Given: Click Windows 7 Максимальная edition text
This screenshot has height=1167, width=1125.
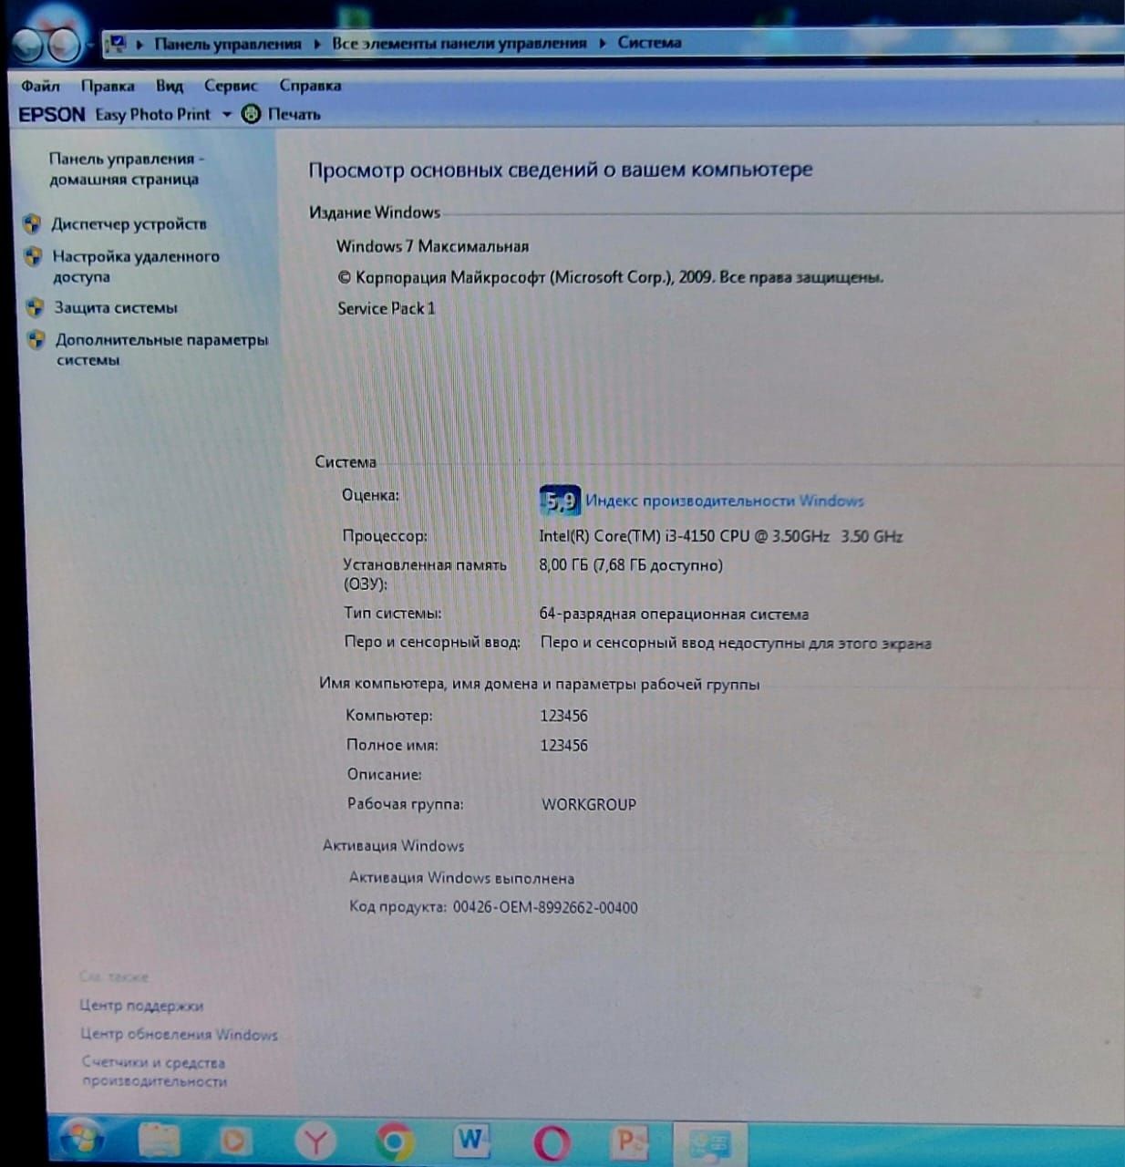Looking at the screenshot, I should [432, 246].
